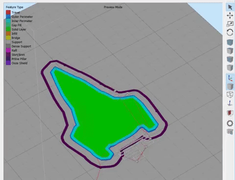Open the customize support structures tool
Screen dimensions: 235x180
tap(230, 132)
